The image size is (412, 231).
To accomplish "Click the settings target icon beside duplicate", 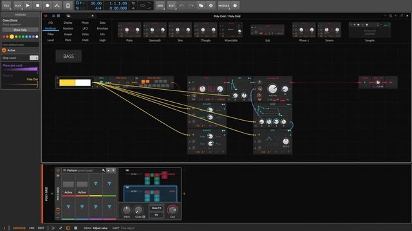I will 211,6.
